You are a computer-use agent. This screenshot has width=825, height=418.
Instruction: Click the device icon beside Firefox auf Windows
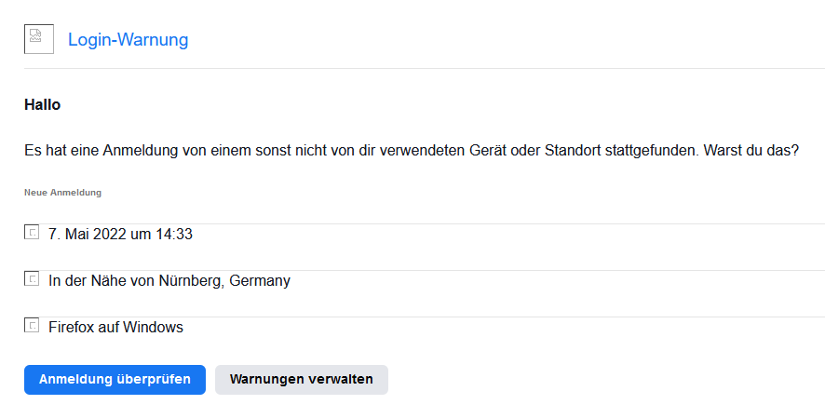pos(32,326)
